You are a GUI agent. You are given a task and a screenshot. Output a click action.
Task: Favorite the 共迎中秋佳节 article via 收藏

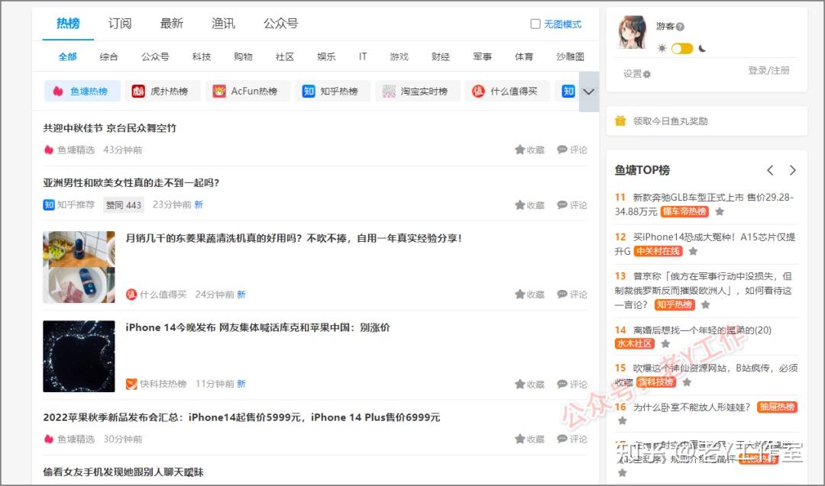(530, 150)
